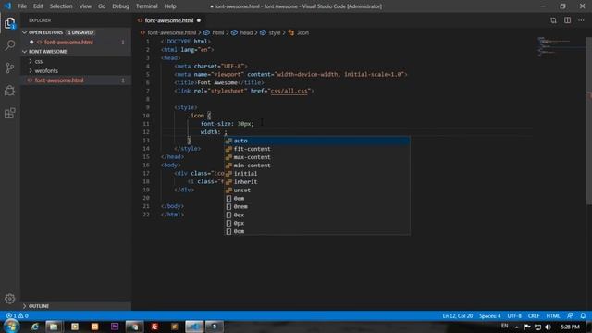The image size is (592, 333).
Task: Select font-awesome.html in the file tree
Action: (x=76, y=80)
